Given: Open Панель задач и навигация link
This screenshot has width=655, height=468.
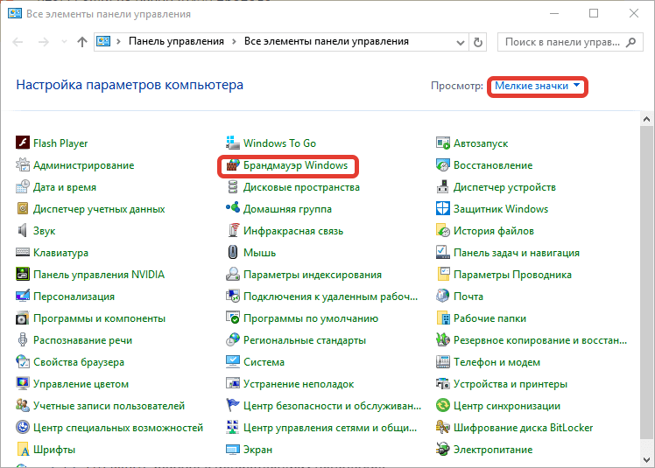Looking at the screenshot, I should (517, 252).
